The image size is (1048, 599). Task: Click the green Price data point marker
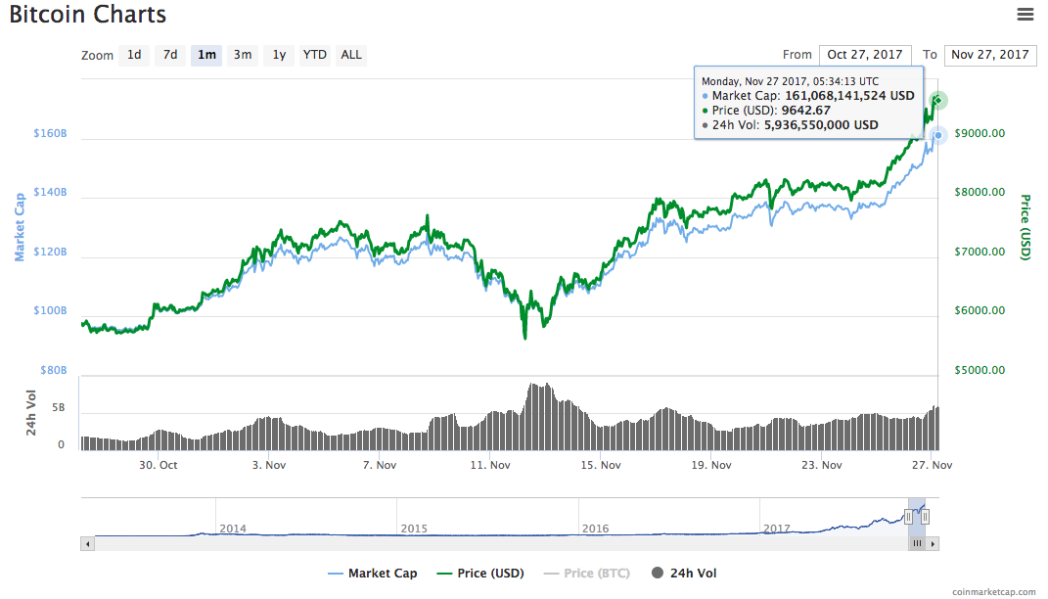[937, 101]
